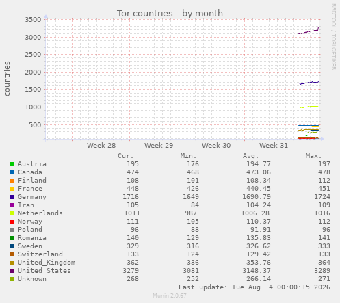
Task: Click Sweden max value 333
Action: click(x=324, y=246)
